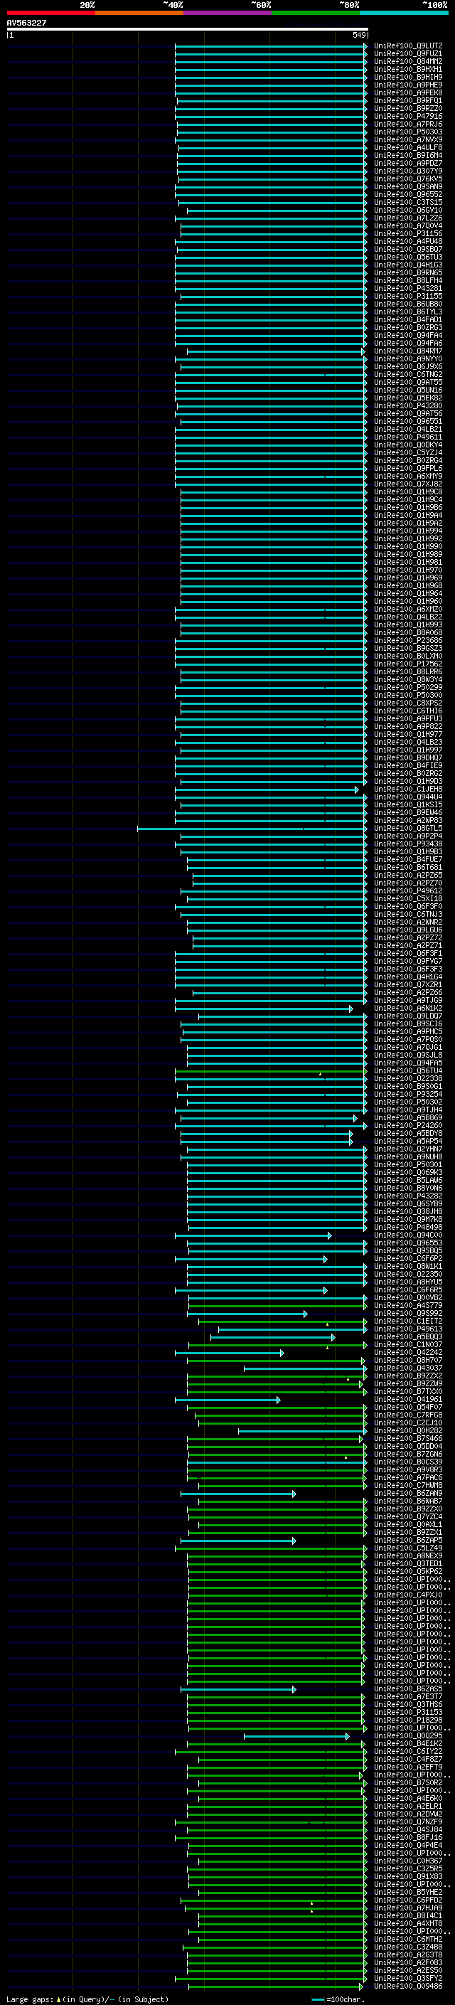Click hit label UniRef100_P48498
Image resolution: width=455 pixels, height=2005 pixels.
pos(408,1228)
